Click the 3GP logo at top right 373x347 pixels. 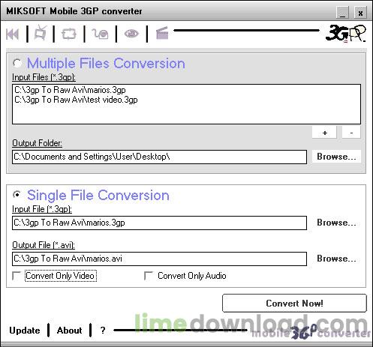tap(346, 34)
